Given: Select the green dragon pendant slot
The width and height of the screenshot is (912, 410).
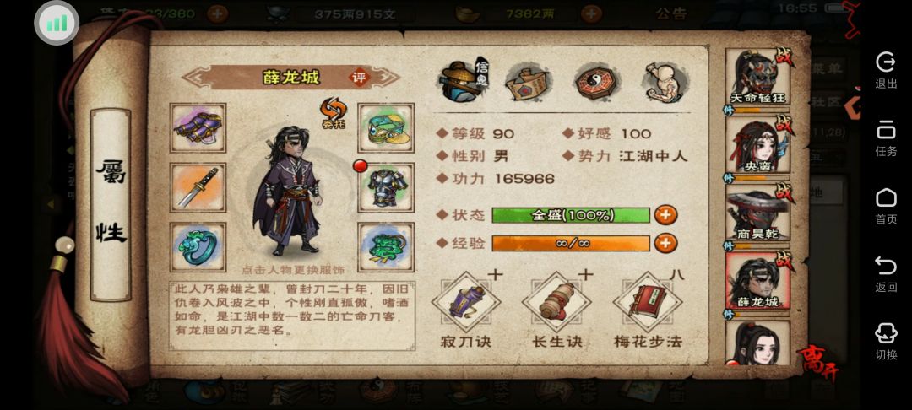Looking at the screenshot, I should 386,247.
